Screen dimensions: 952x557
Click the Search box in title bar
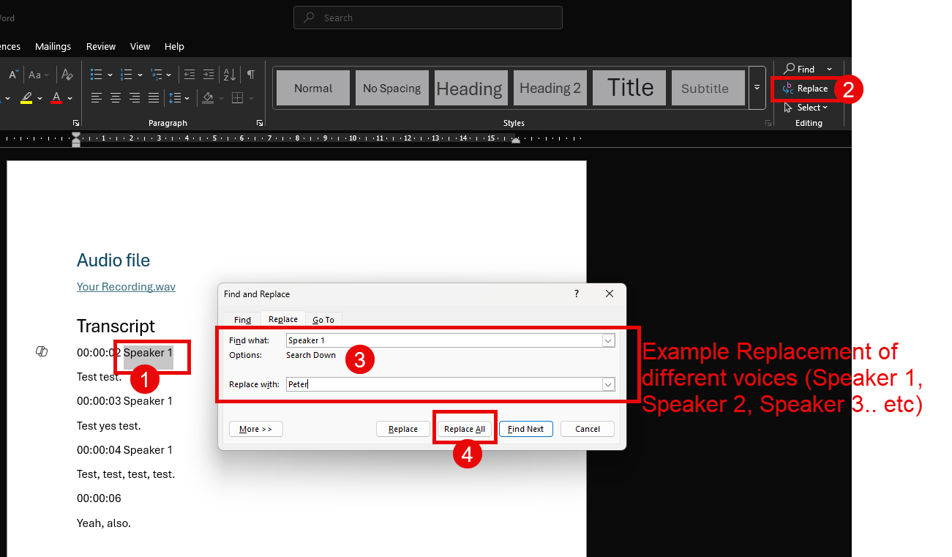428,18
